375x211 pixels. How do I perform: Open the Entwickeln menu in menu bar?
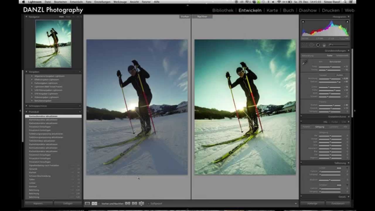point(76,2)
